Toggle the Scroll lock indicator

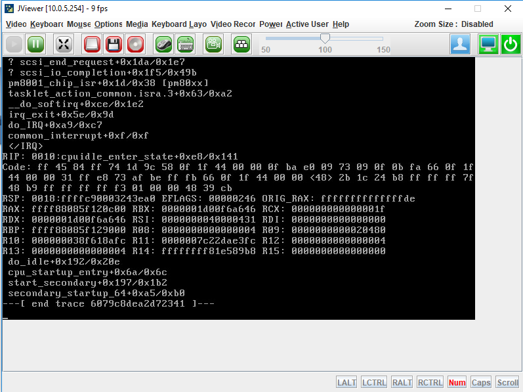coord(508,382)
